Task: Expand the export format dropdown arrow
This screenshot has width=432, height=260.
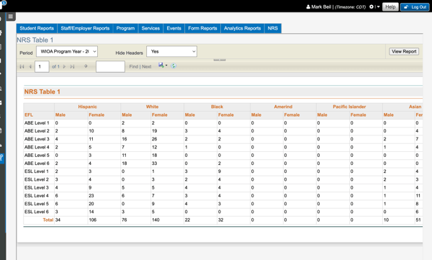Action: (x=166, y=66)
